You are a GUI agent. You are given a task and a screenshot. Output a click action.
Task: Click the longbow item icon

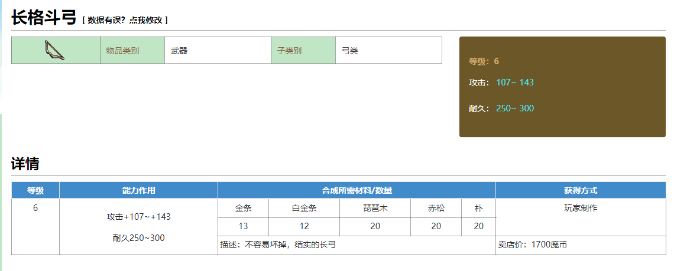point(56,51)
